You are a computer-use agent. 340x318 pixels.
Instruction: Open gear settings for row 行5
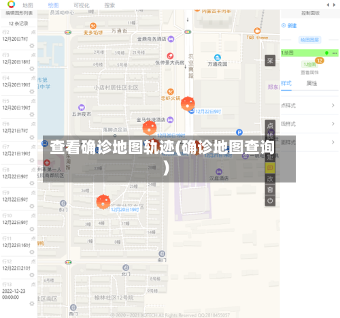pos(32,114)
